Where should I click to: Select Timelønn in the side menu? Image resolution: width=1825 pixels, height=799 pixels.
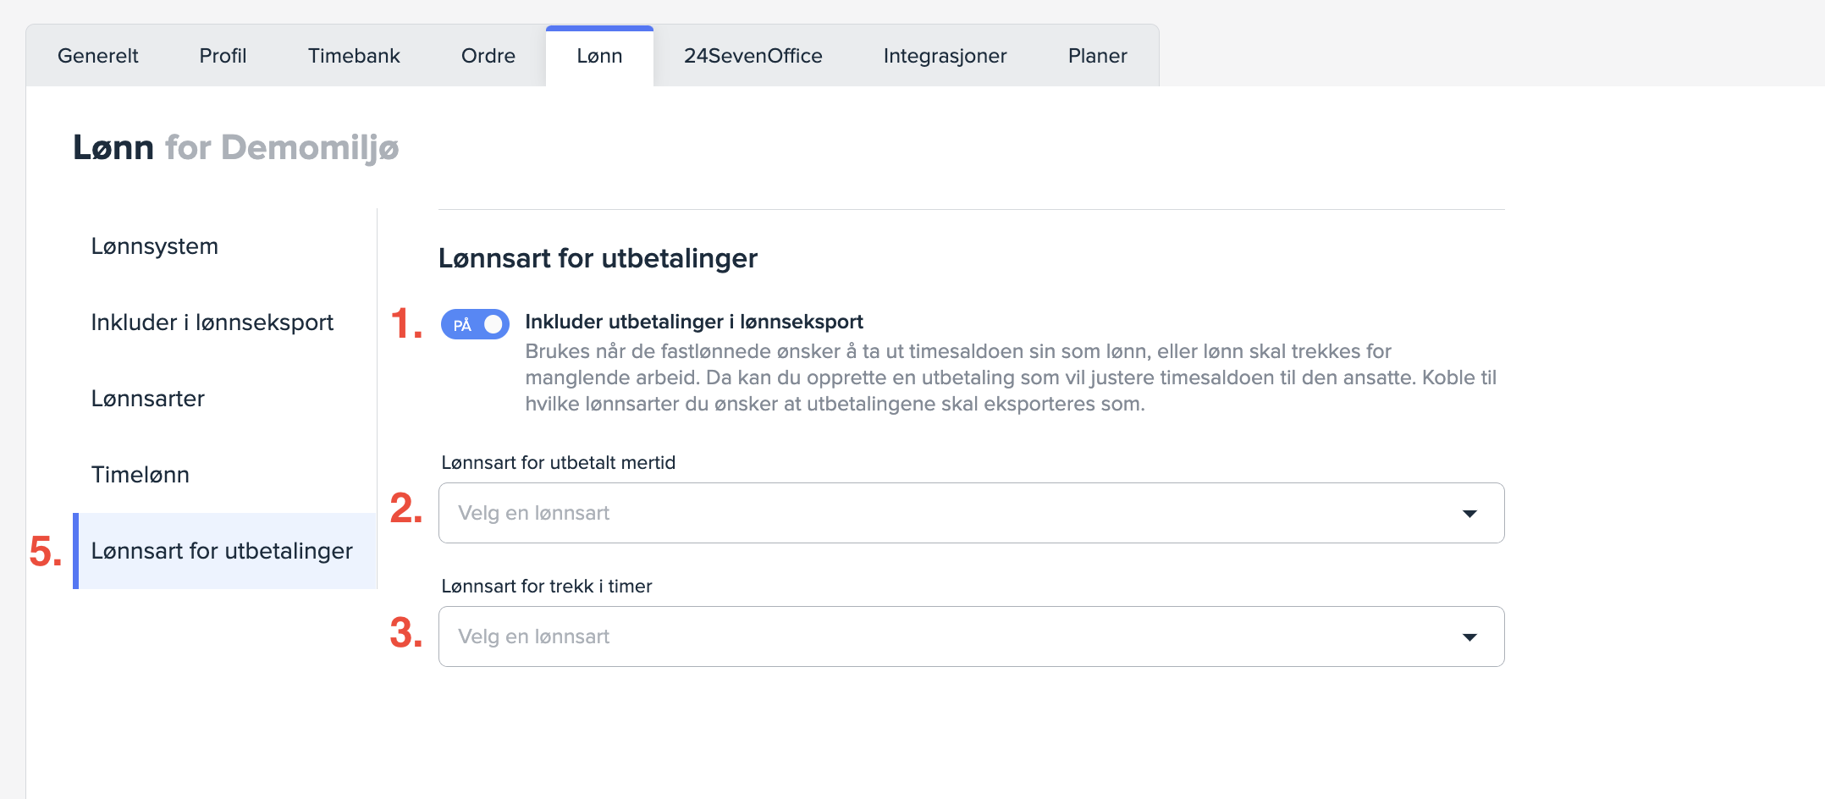pos(141,475)
